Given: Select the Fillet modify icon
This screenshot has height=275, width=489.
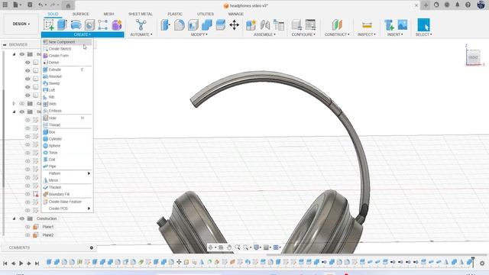Looking at the screenshot, I should [180, 25].
